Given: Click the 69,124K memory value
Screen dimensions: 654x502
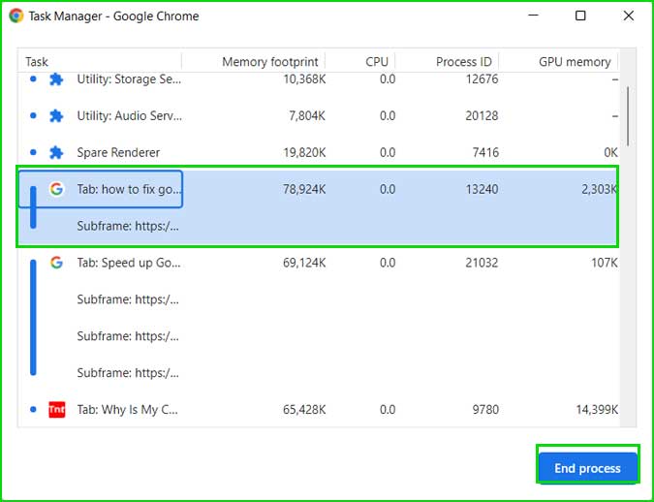Looking at the screenshot, I should (x=304, y=263).
